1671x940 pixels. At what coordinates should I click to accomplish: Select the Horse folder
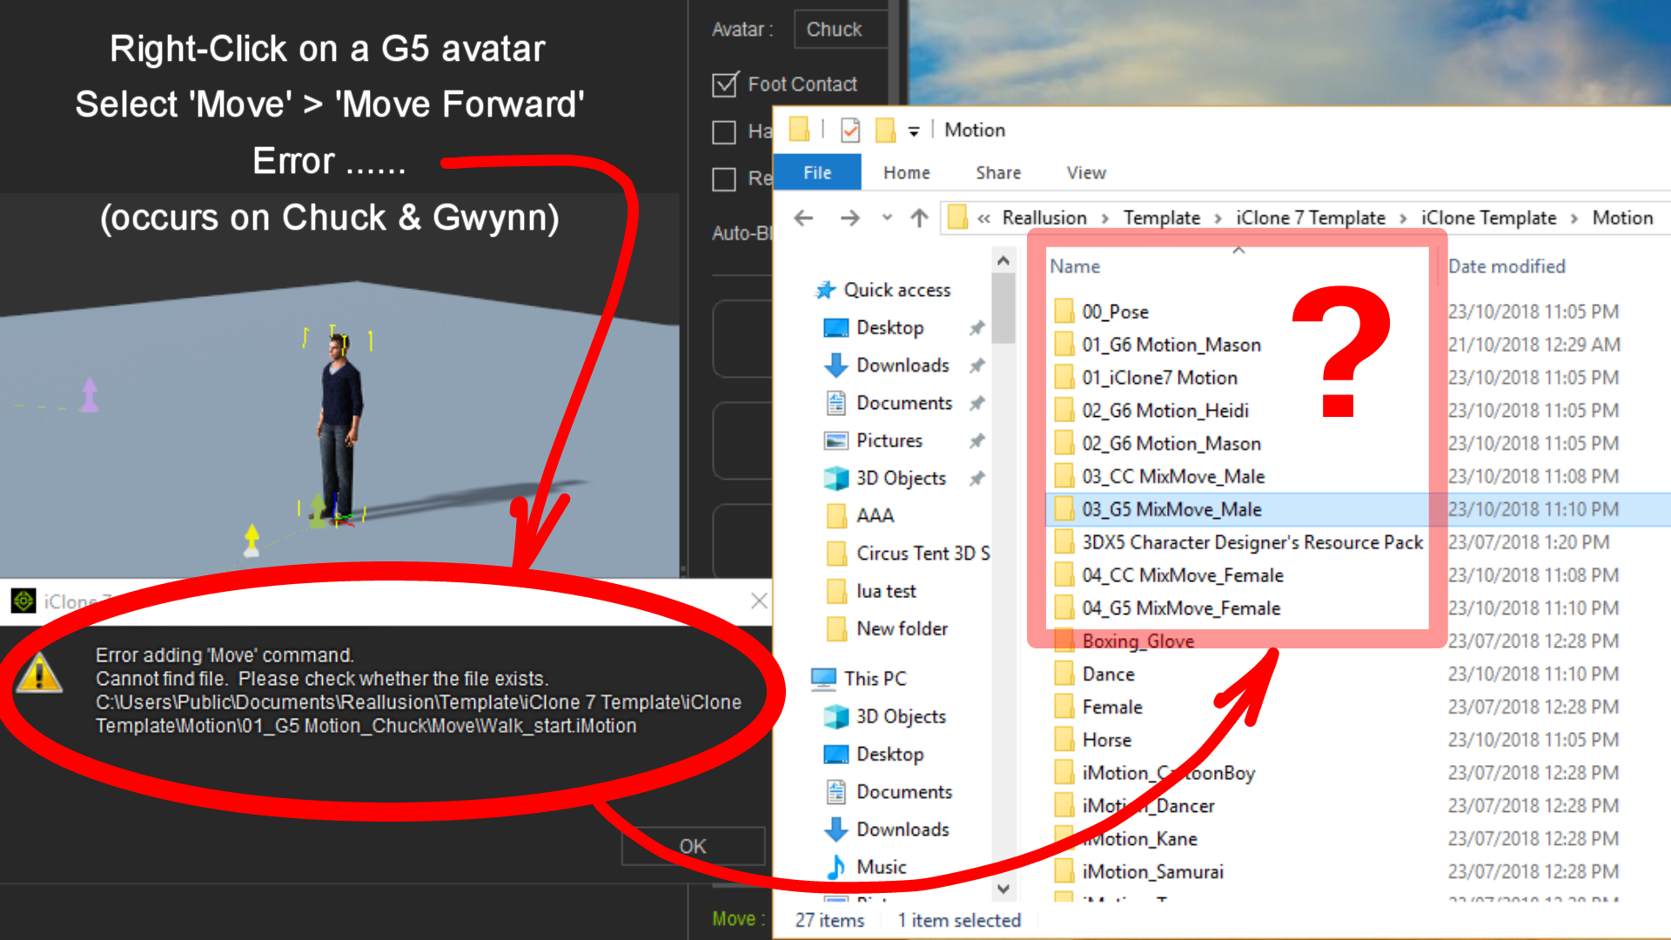(1106, 741)
